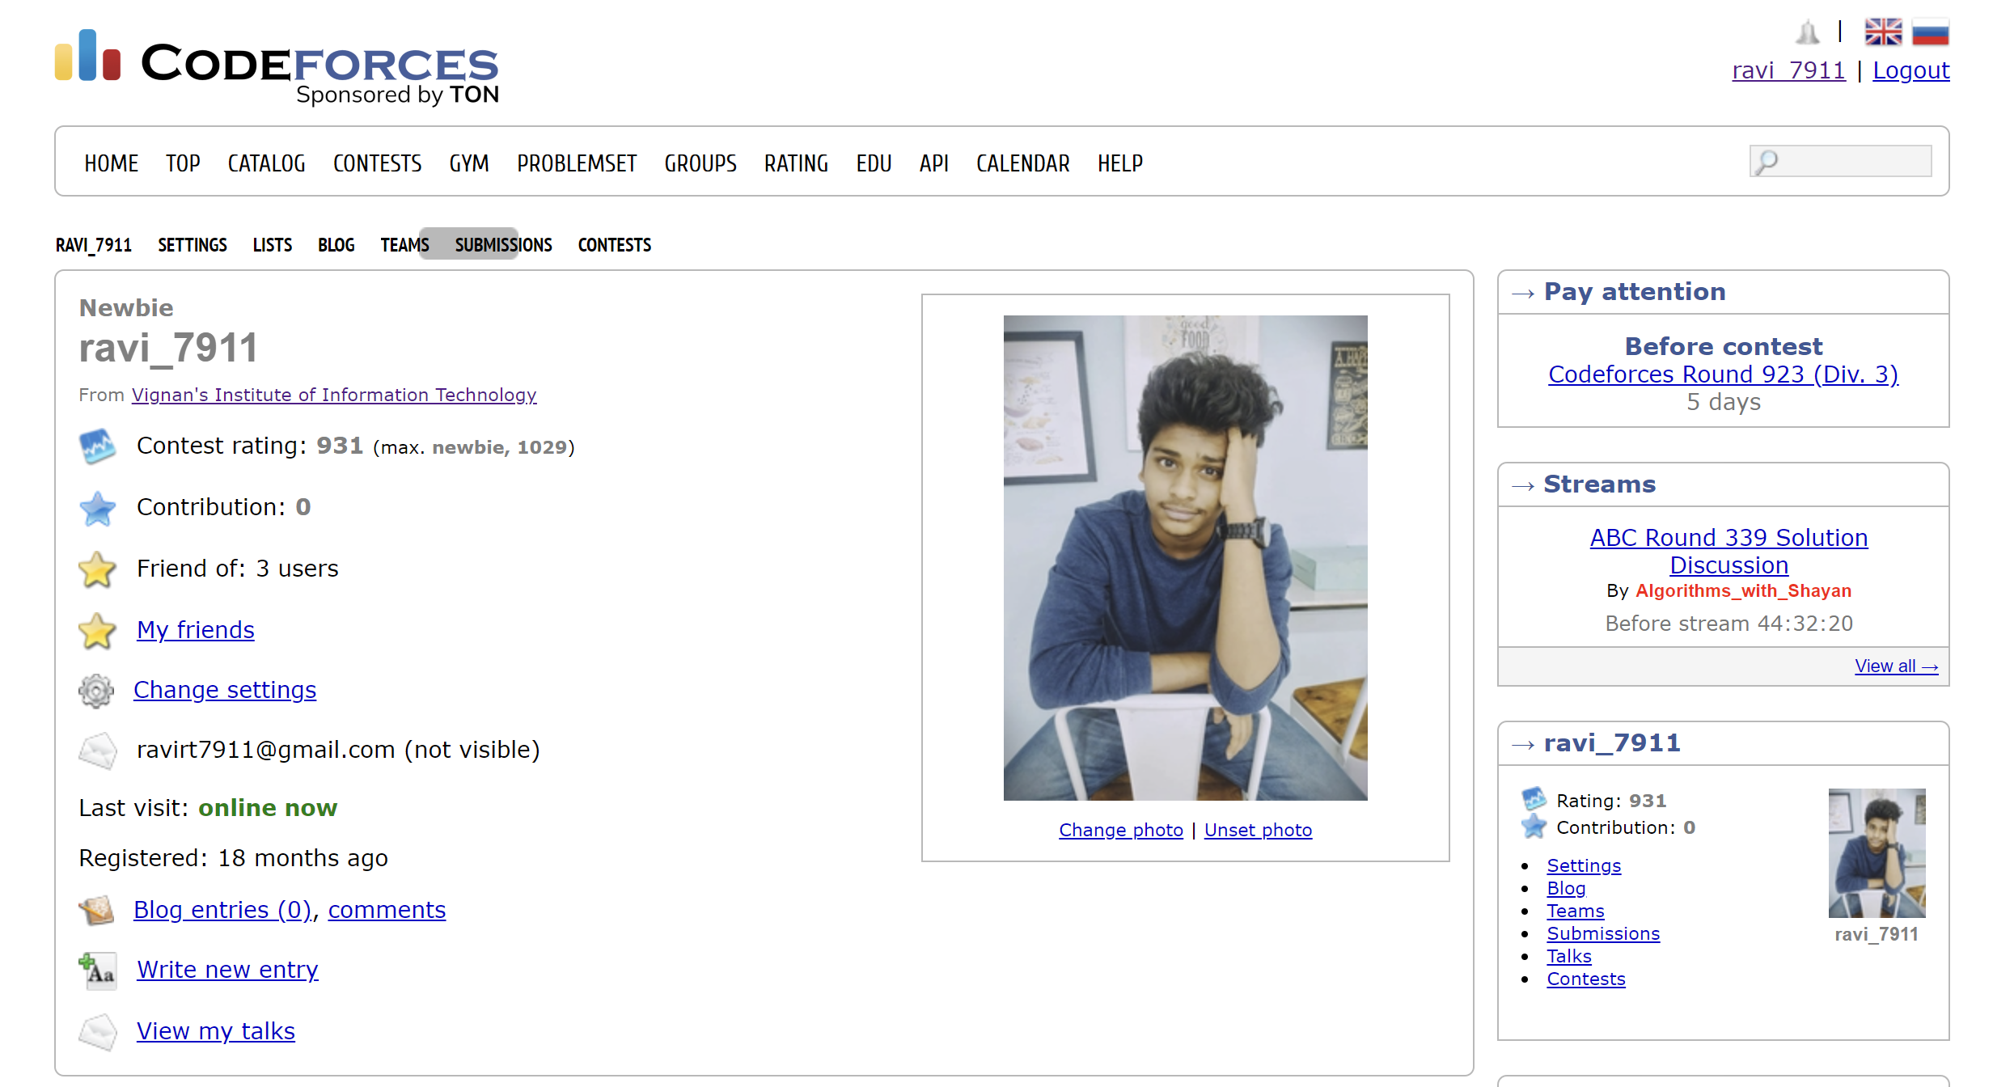Select the RAVI_7911 profile tab

[x=93, y=245]
